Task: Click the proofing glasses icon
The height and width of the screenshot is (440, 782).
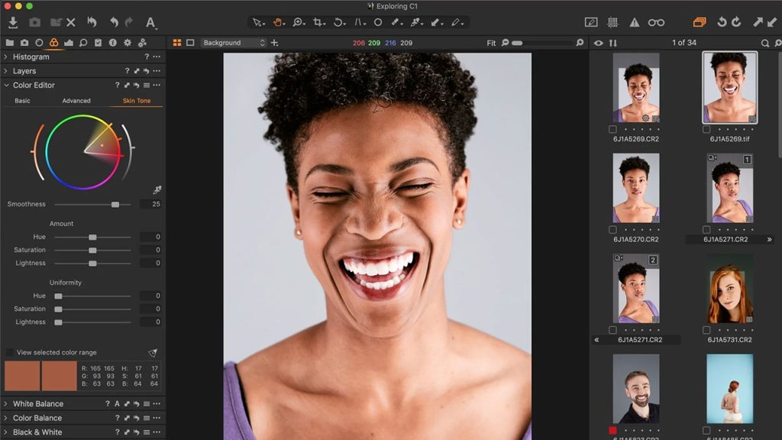Action: [656, 23]
